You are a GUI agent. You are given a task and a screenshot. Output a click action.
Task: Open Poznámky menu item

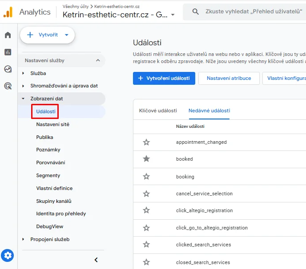pos(48,150)
